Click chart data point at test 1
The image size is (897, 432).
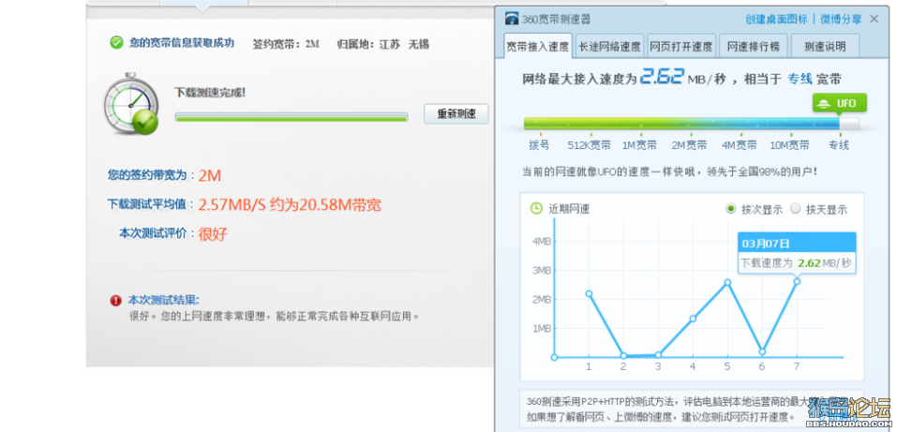coord(589,293)
